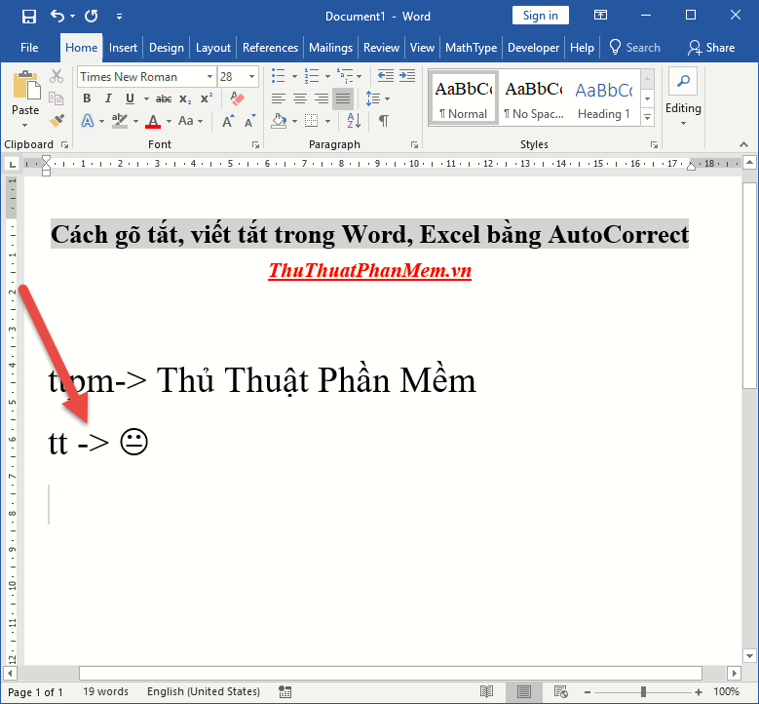Open the Share pane

tap(711, 48)
